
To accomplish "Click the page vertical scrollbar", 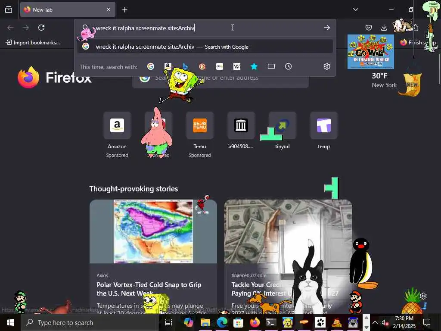I will point(439,69).
